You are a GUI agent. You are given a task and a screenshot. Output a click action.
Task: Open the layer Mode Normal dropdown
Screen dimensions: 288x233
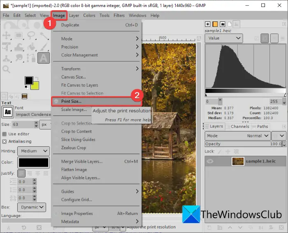[x=238, y=136]
